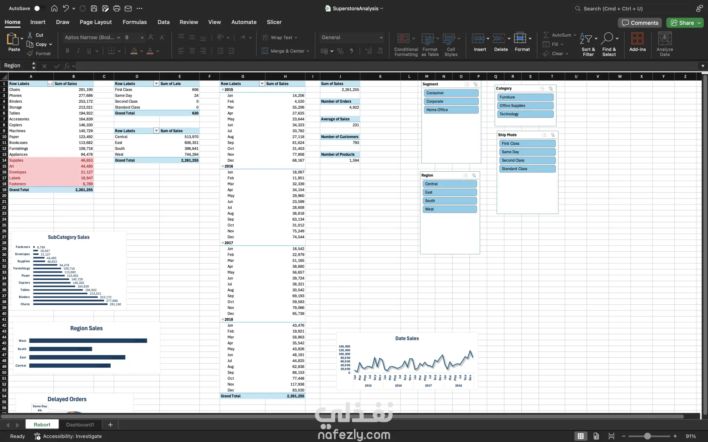Collapse the 2016 year group
The height and width of the screenshot is (442, 708).
223,166
